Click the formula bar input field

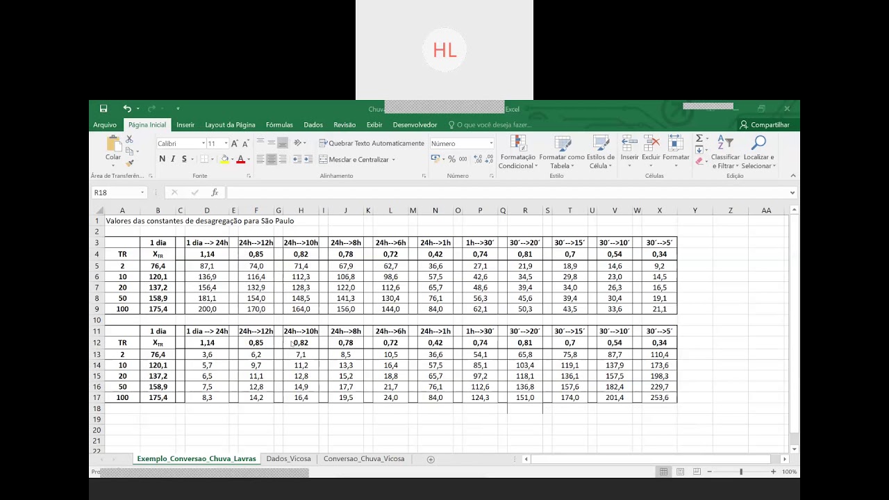pos(507,192)
